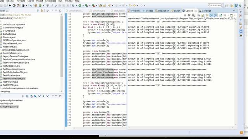Click inside the Quick Access field

pos(214,5)
